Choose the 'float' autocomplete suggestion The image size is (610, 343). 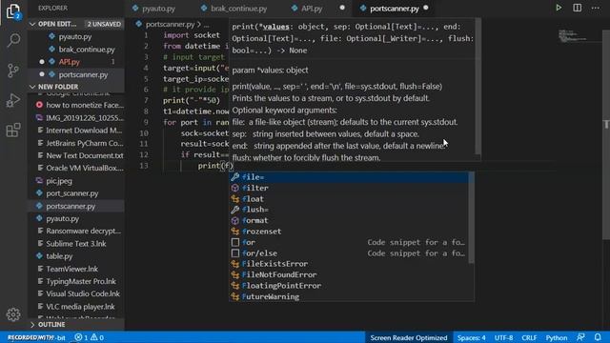[349, 199]
